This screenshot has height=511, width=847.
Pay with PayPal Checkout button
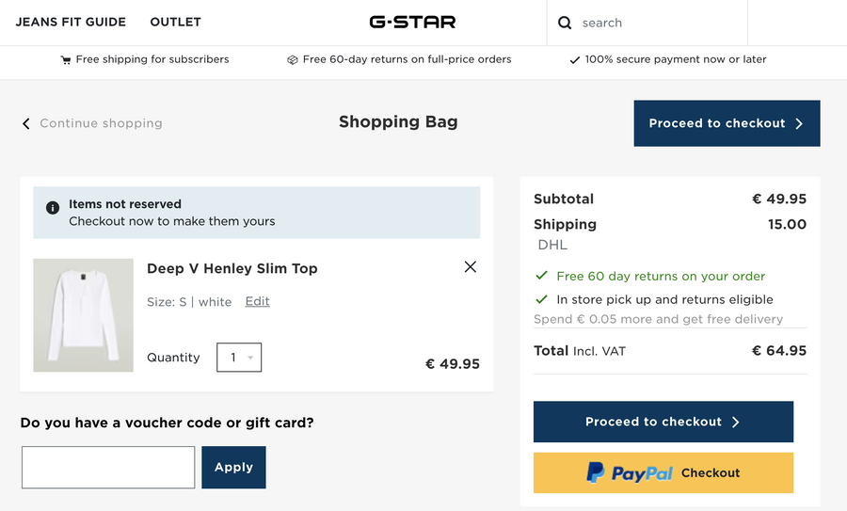pos(663,472)
